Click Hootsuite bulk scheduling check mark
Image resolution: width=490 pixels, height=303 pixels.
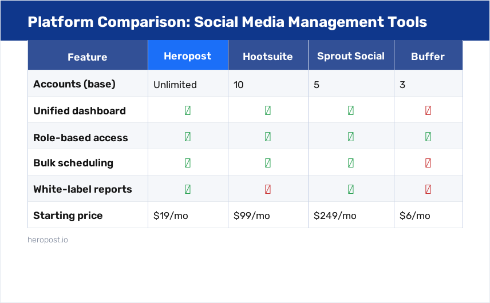point(268,163)
